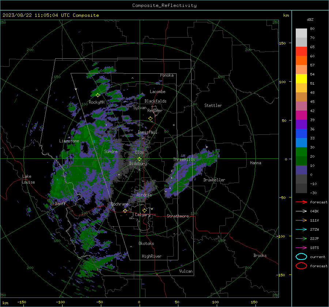
Task: Click the 'Hanna' map label
Action: 256,163
